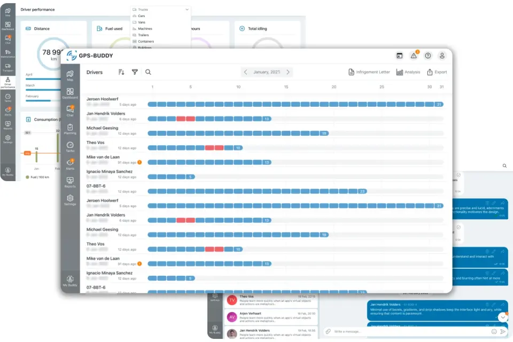Open Chat in the Driver performance window sidebar
This screenshot has height=342, width=513.
tap(8, 40)
